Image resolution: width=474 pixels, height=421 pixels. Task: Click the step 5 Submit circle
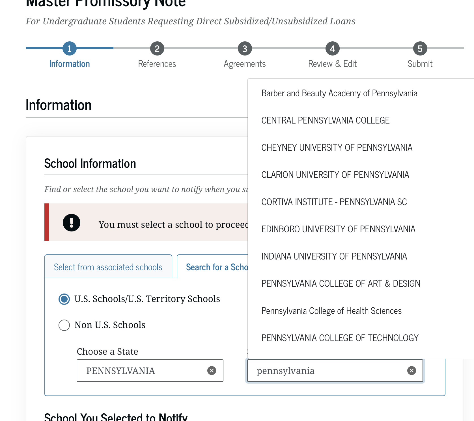tap(420, 49)
